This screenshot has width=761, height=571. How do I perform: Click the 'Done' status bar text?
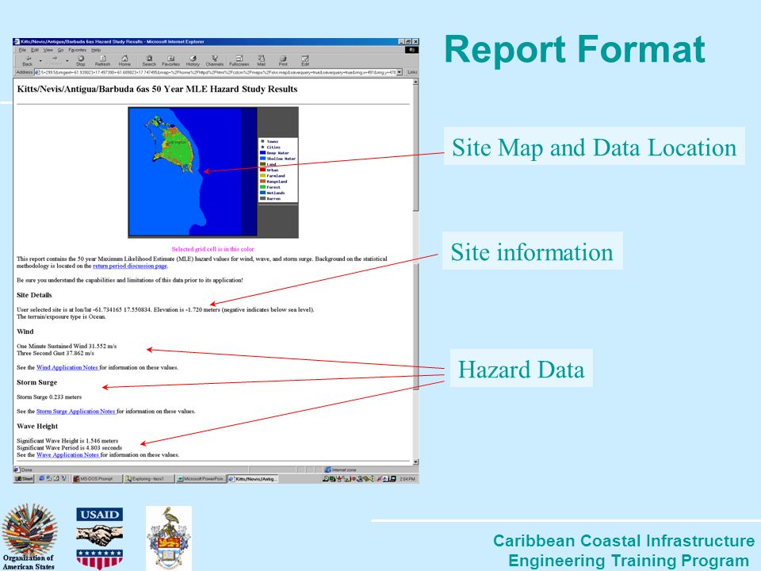point(27,470)
